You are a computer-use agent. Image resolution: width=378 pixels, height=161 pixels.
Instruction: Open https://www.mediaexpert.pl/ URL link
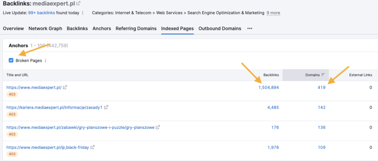(34, 88)
